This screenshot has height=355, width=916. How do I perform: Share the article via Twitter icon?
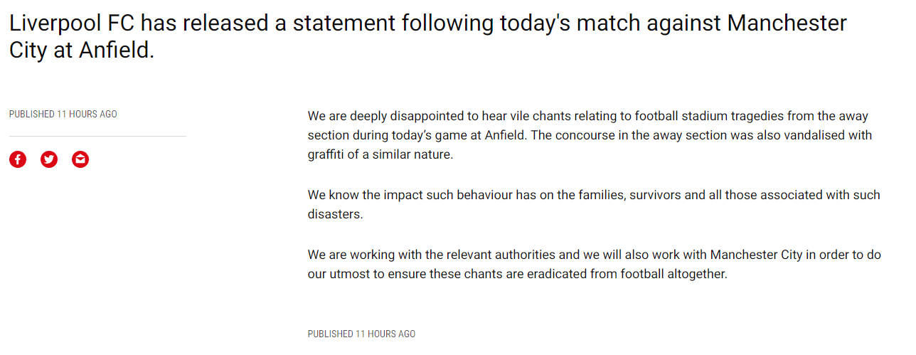coord(49,159)
